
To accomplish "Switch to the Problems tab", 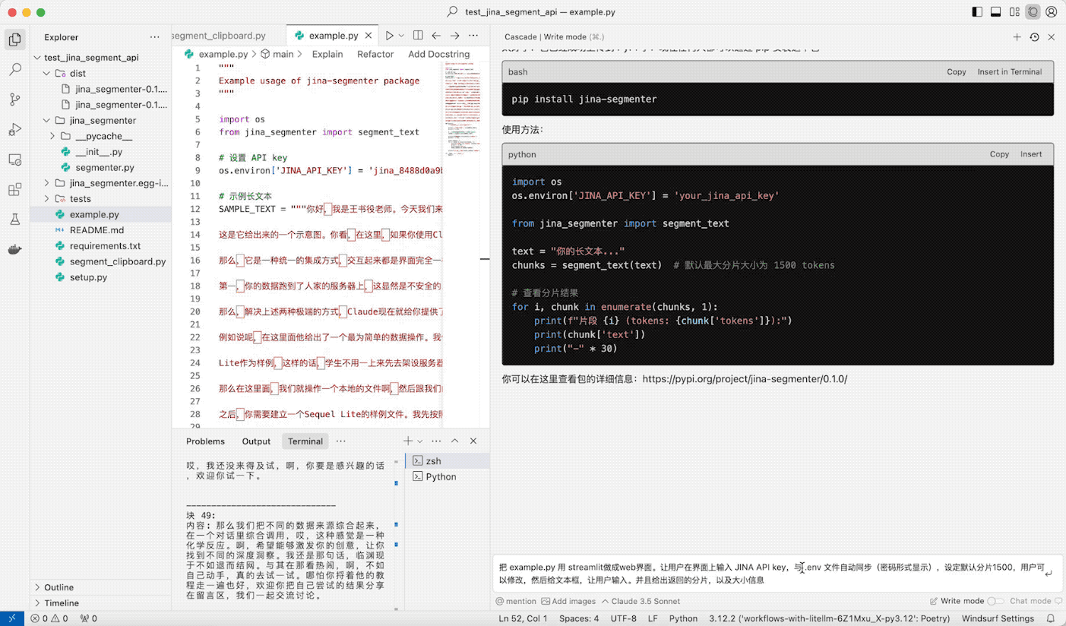I will click(205, 441).
